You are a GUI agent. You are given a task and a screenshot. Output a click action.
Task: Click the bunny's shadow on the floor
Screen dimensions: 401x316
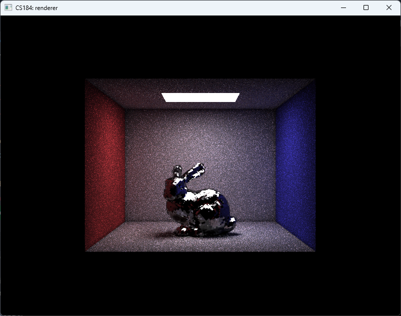click(165, 234)
